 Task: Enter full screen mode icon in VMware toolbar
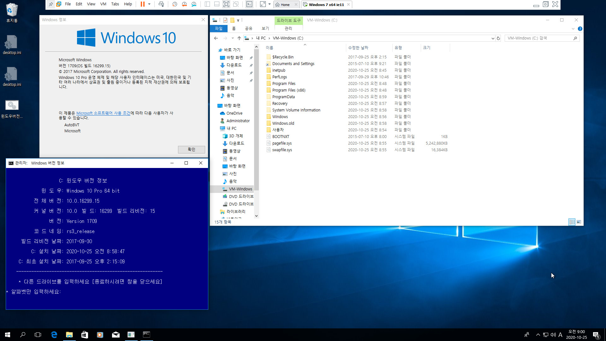click(226, 4)
